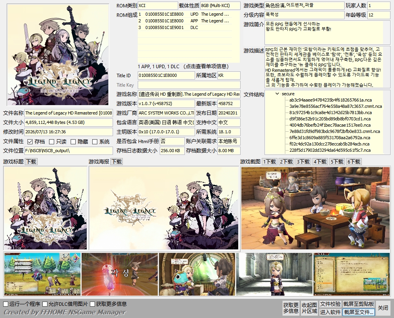
Task: Click screenshot 3下载 button
Action: pos(303,162)
